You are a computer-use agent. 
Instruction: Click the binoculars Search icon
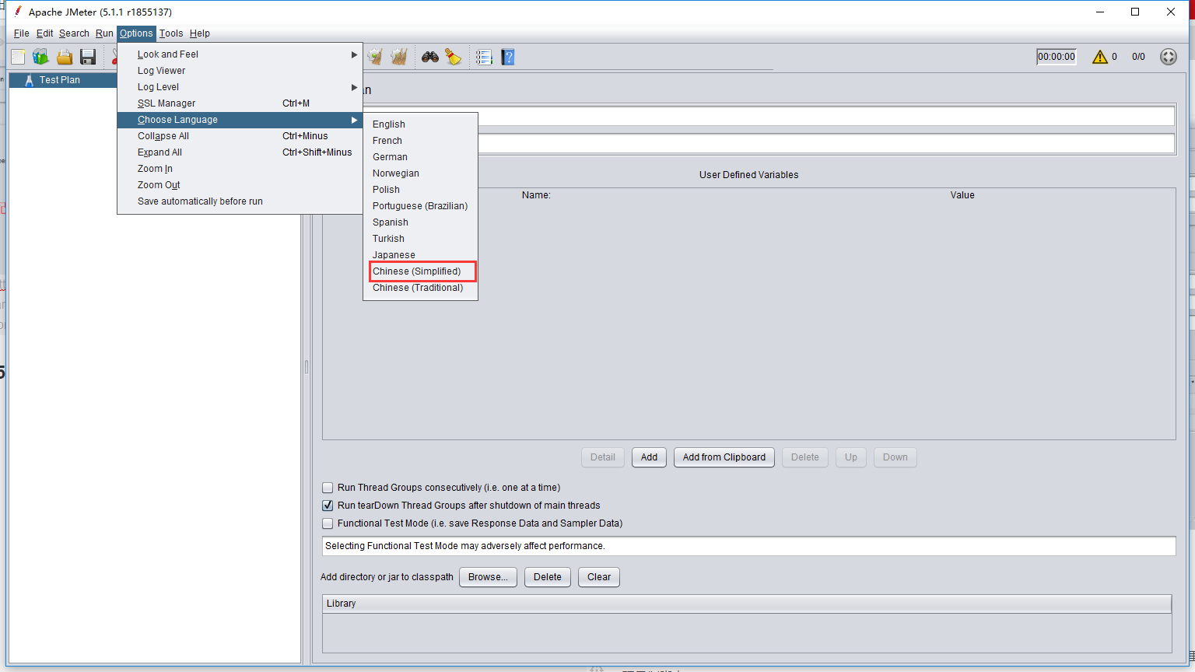point(430,57)
